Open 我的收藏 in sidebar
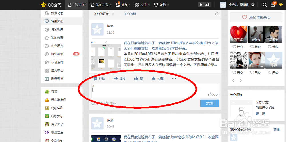The height and width of the screenshot is (142, 286). (61, 38)
